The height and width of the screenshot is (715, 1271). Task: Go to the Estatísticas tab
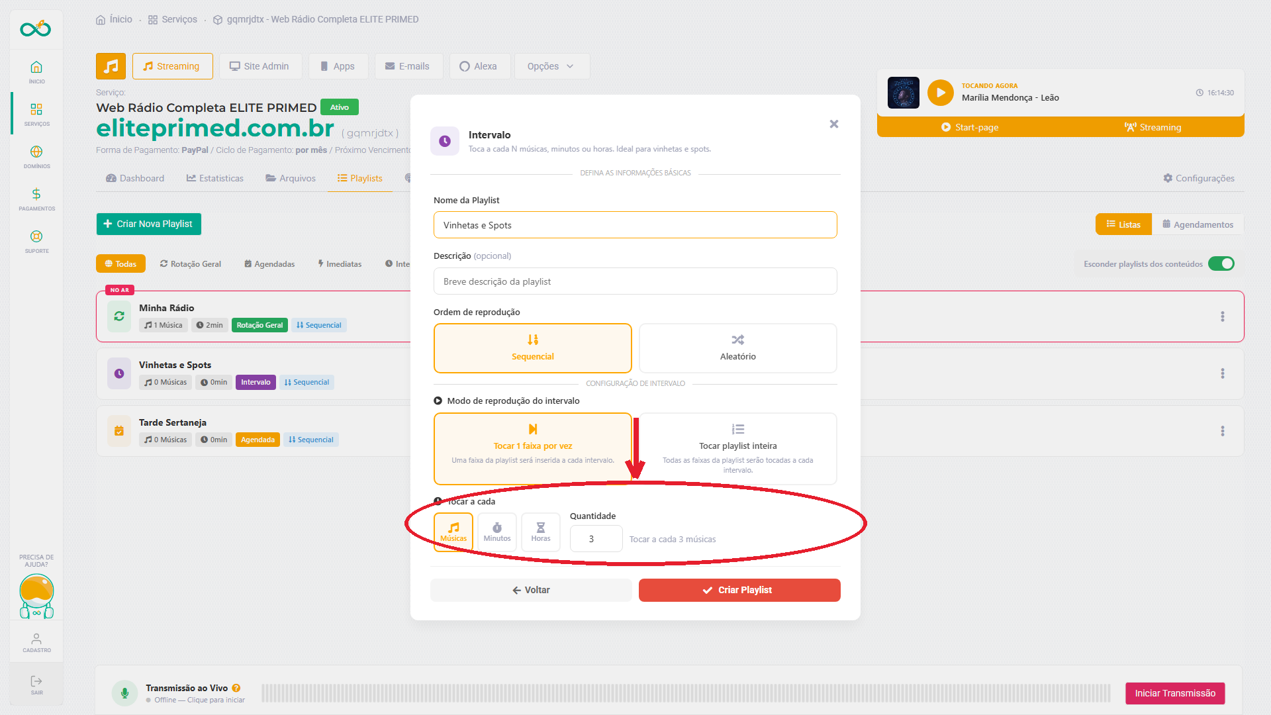click(x=215, y=178)
